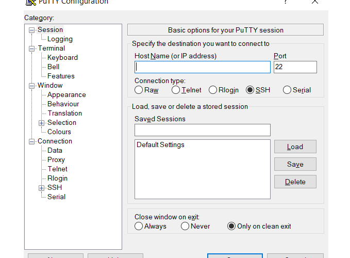Open the Translation settings category
This screenshot has height=258, width=350.
[65, 113]
